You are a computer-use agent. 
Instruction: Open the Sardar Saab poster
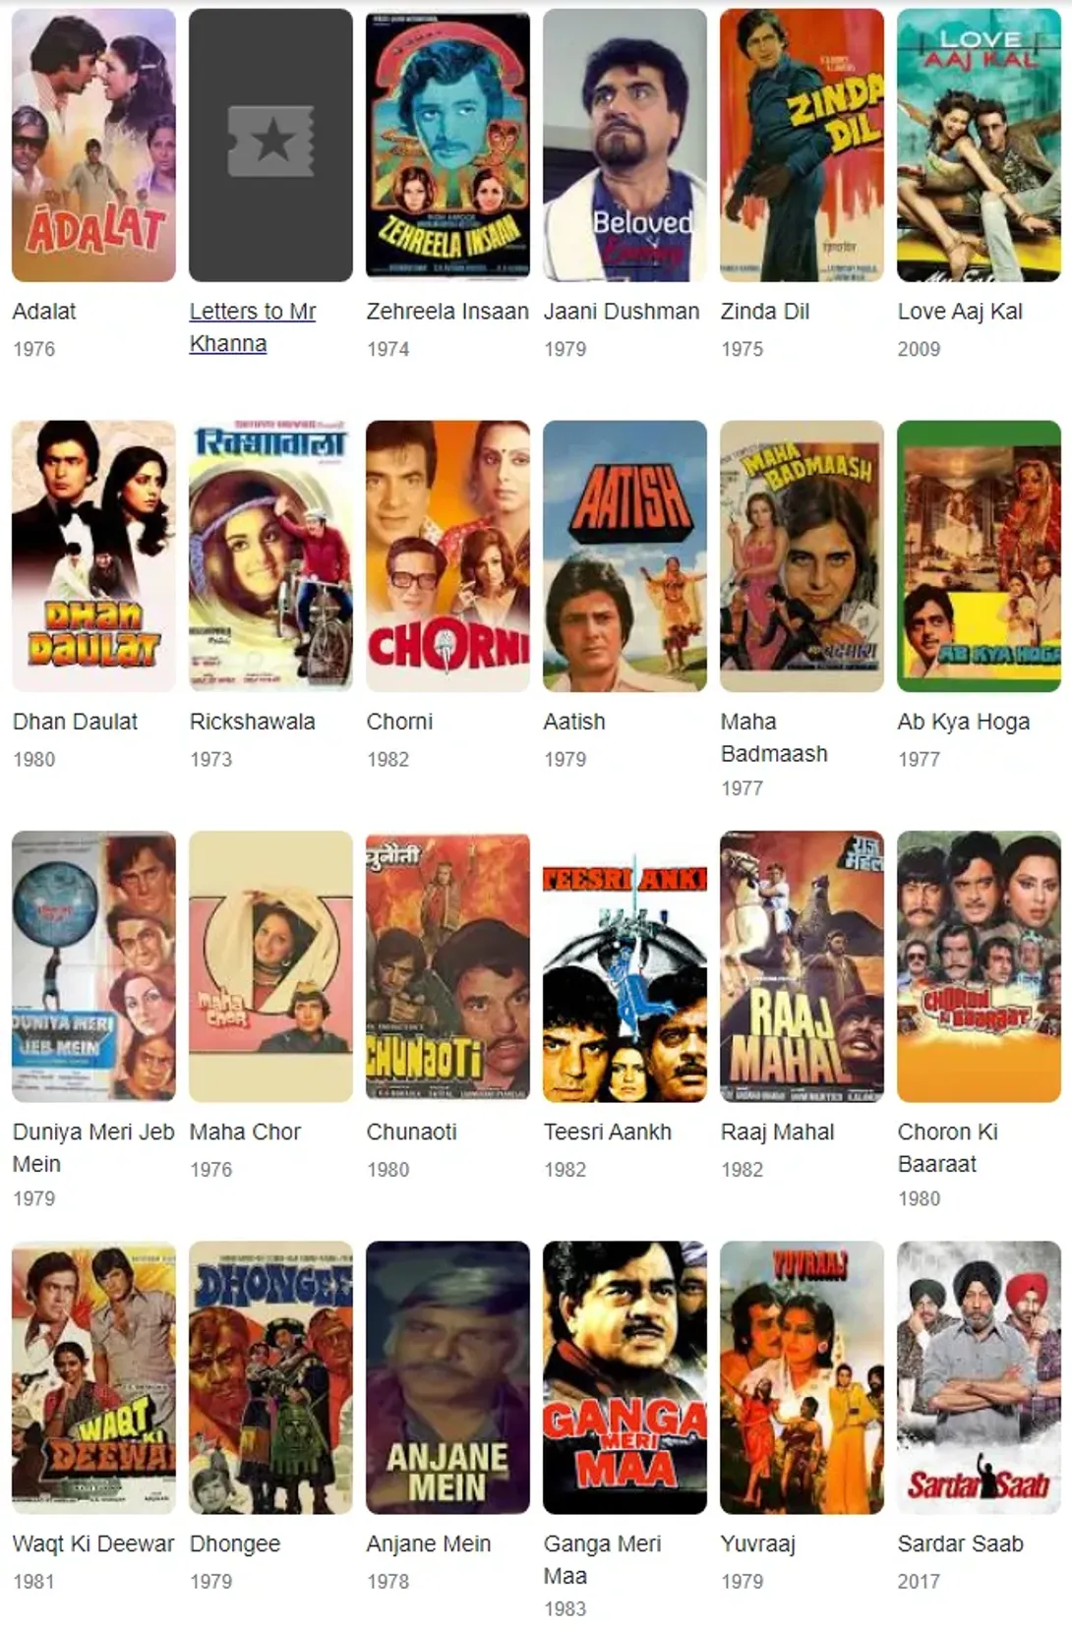tap(979, 1377)
